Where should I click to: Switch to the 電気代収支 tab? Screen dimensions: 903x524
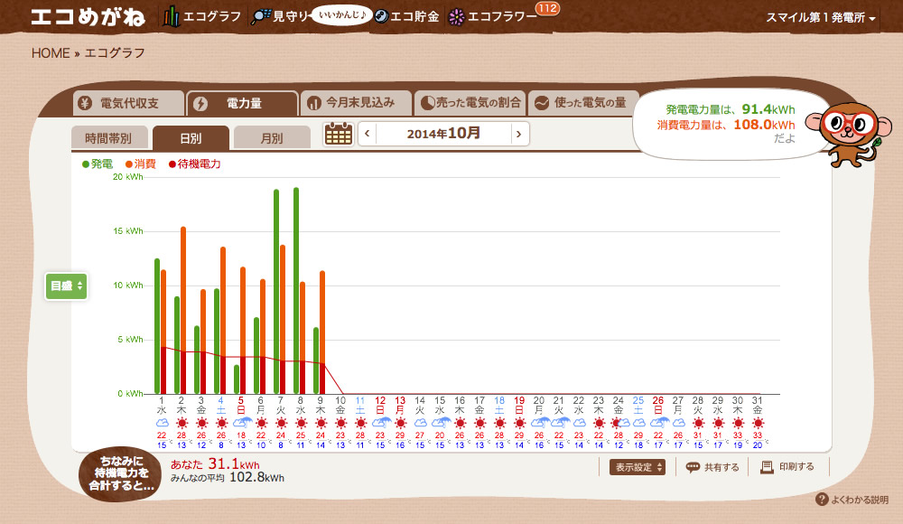pos(128,103)
